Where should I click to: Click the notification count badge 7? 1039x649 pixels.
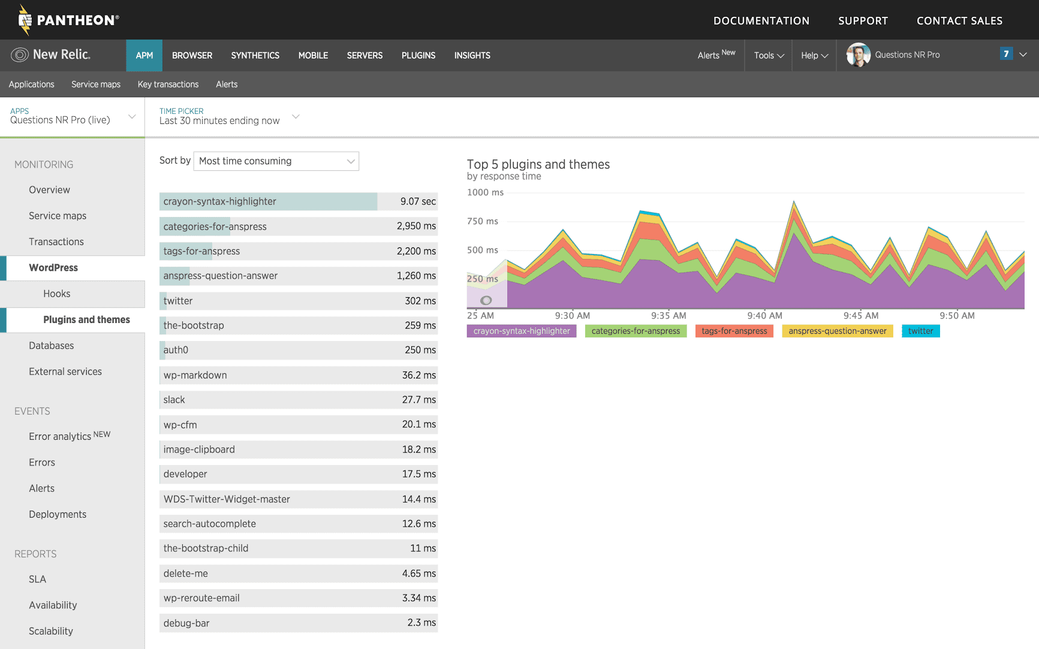(x=1006, y=54)
